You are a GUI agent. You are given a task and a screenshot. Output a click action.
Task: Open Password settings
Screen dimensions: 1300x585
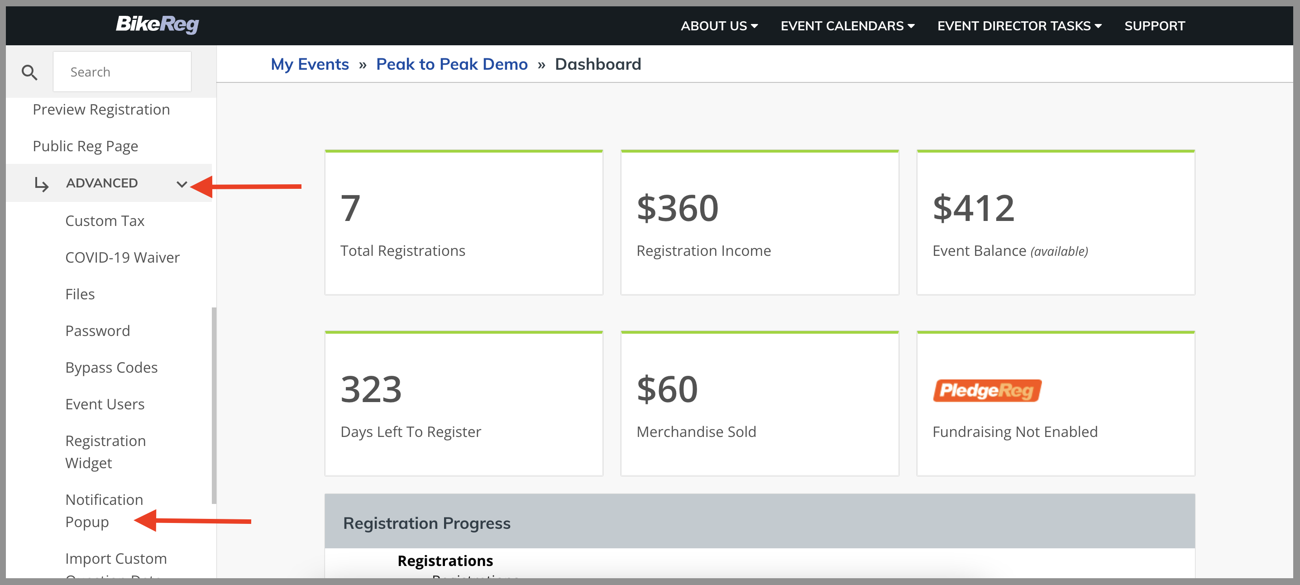[97, 331]
